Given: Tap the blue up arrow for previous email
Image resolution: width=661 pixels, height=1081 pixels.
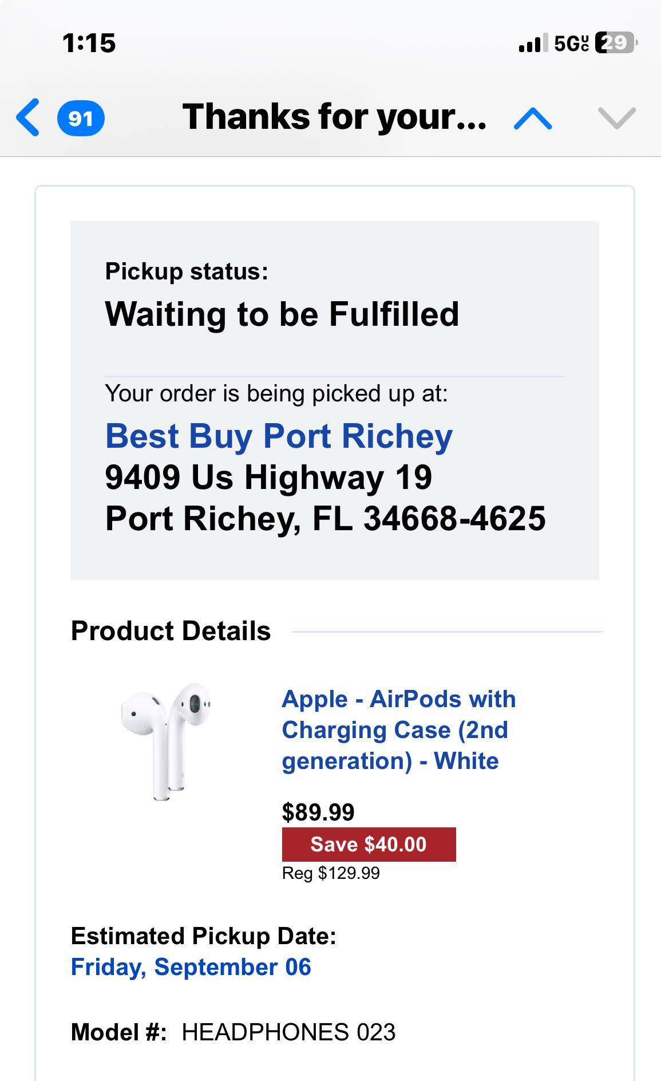Looking at the screenshot, I should 531,117.
